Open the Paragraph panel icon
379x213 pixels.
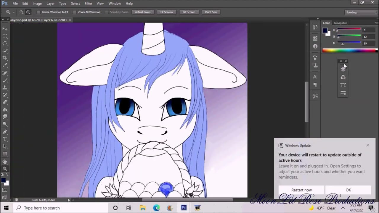click(315, 85)
